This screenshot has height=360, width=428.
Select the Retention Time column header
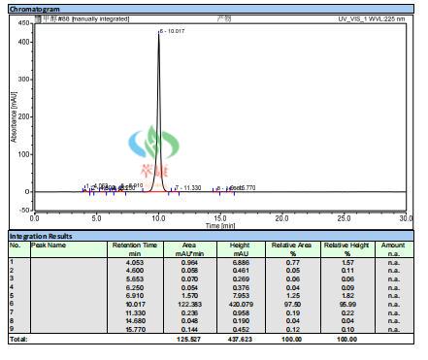[x=135, y=249]
